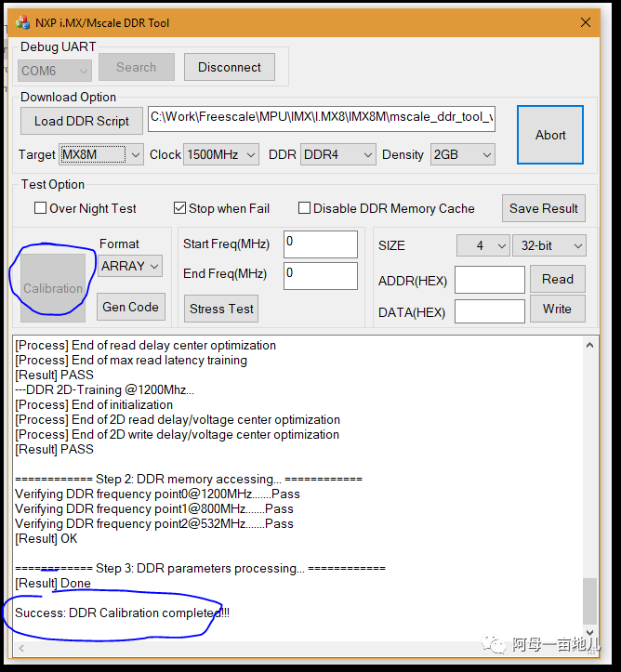Open the SIZE count dropdown showing 4
Image resolution: width=621 pixels, height=672 pixels.
483,245
